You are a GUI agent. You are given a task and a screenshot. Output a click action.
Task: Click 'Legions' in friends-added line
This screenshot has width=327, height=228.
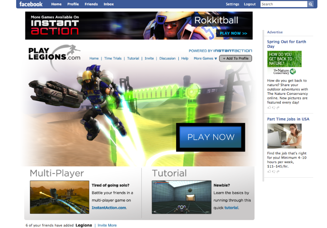84,225
